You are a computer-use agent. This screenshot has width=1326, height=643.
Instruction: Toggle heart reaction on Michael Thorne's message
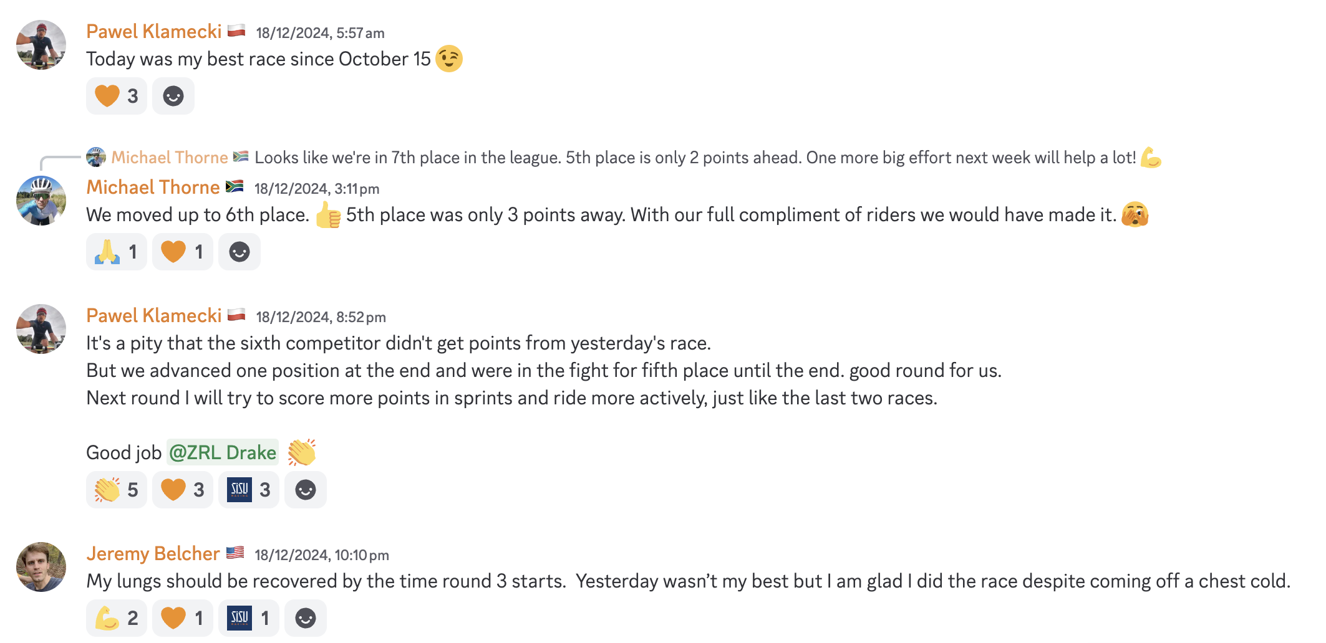click(x=183, y=252)
